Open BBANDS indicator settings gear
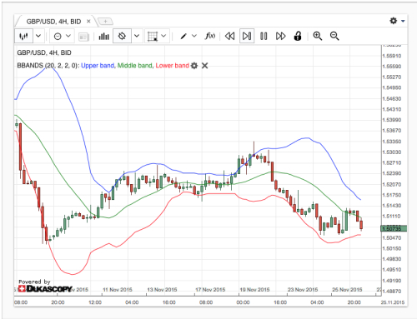Image resolution: width=417 pixels, height=319 pixels. click(x=194, y=66)
